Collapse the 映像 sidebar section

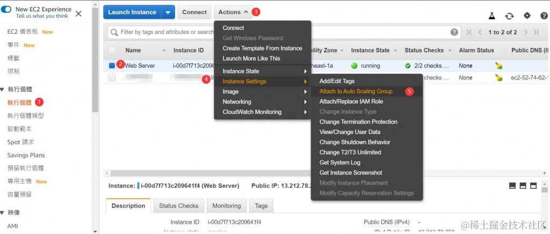click(3, 213)
